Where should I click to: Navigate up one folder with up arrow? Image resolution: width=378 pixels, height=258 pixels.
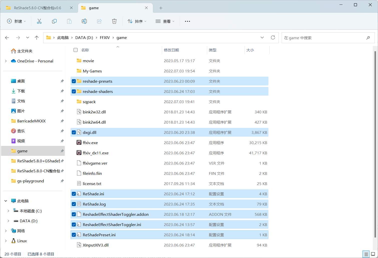tap(37, 38)
